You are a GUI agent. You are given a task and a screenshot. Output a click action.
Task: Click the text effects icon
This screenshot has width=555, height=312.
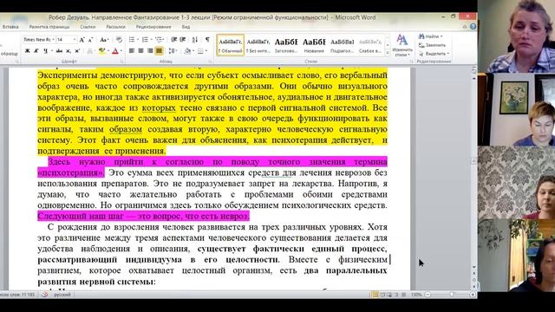pos(90,51)
